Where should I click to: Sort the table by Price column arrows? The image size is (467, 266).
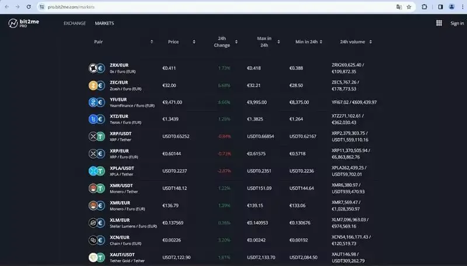[x=194, y=42]
